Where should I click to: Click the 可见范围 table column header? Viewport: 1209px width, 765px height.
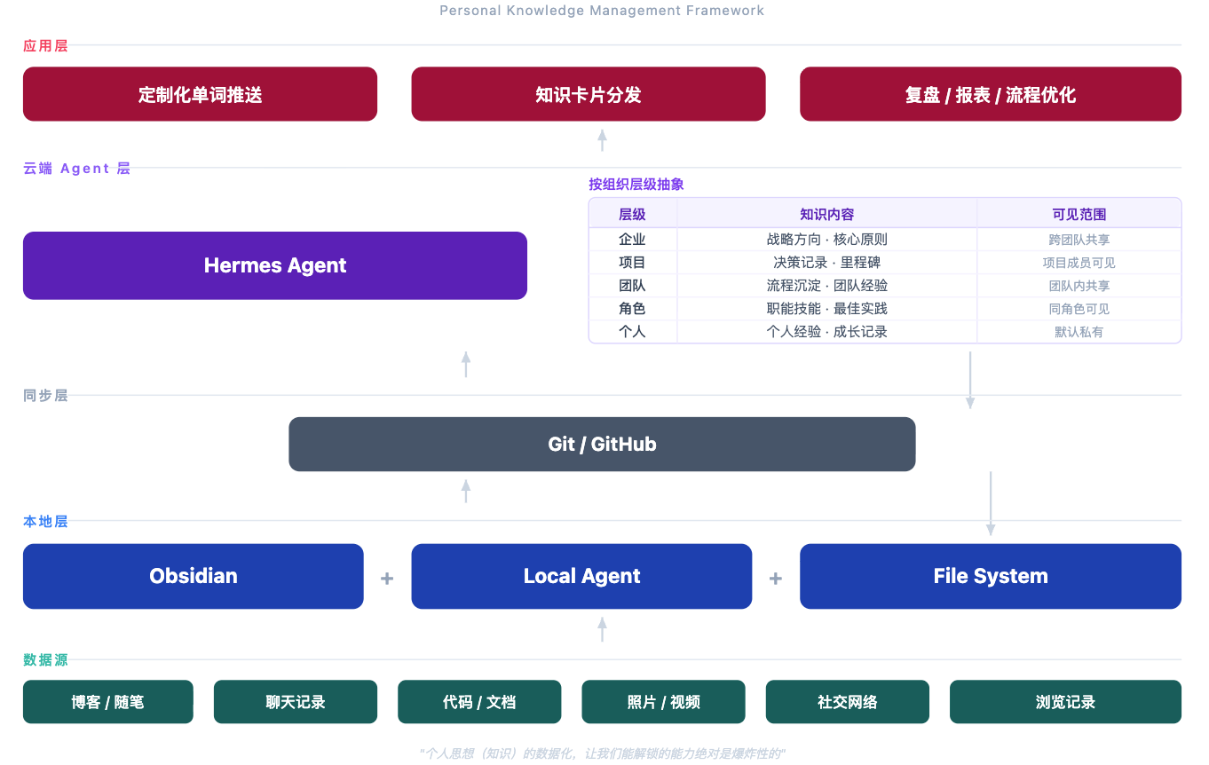[1079, 214]
